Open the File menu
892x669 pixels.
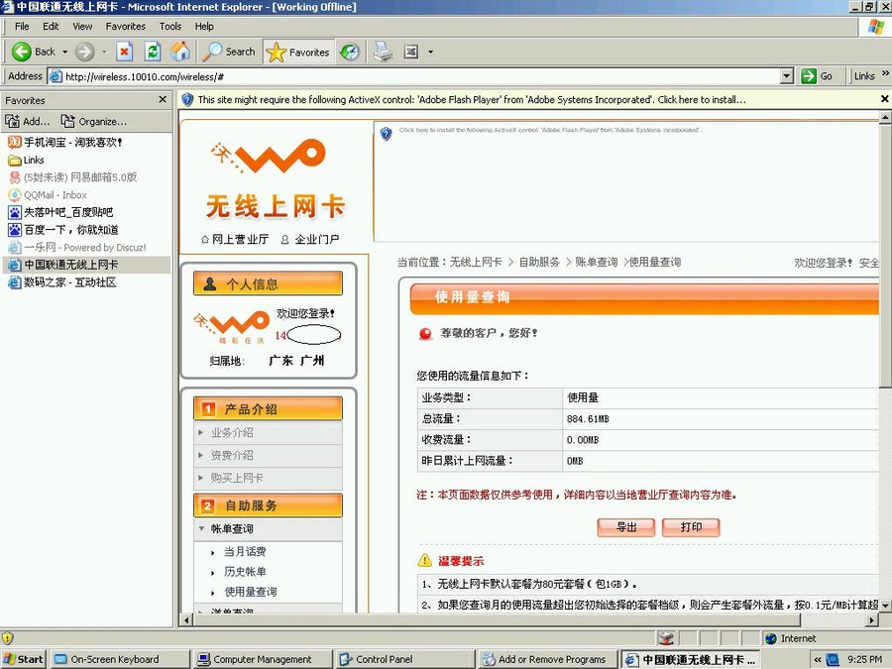point(22,26)
